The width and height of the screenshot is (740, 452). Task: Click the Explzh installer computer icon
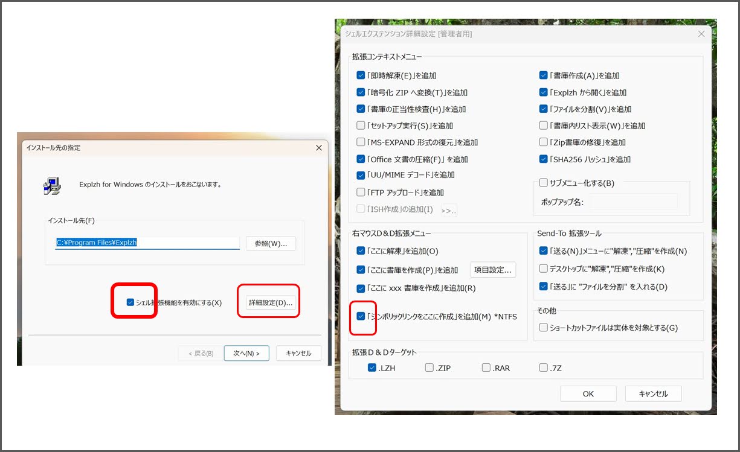pyautogui.click(x=53, y=185)
